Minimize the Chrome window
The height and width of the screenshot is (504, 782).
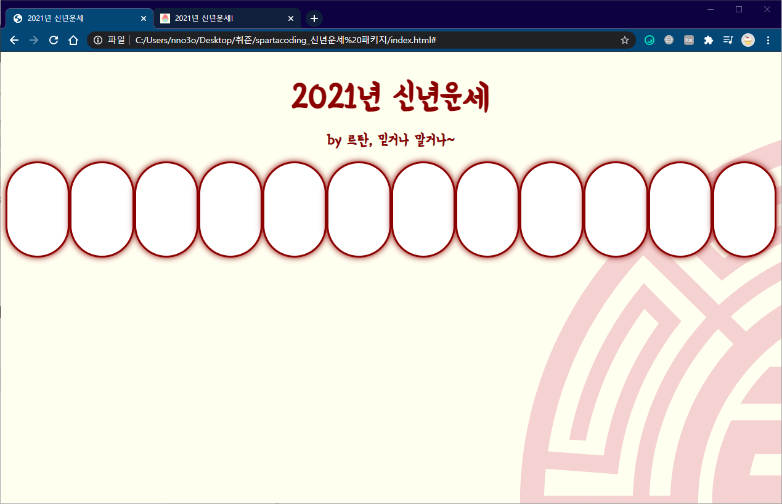[711, 9]
